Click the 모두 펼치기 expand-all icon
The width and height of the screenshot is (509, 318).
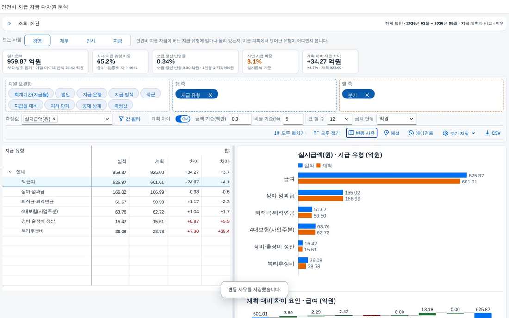click(277, 133)
